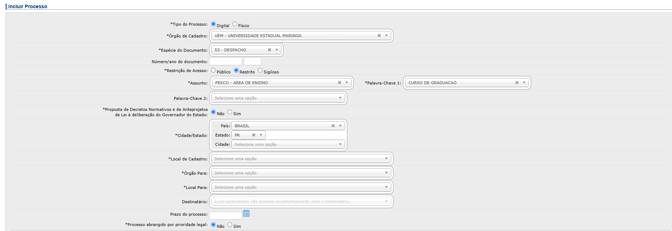Set Restrição de Acesso to Público
Viewport: 672px width, 231px height.
coord(214,71)
